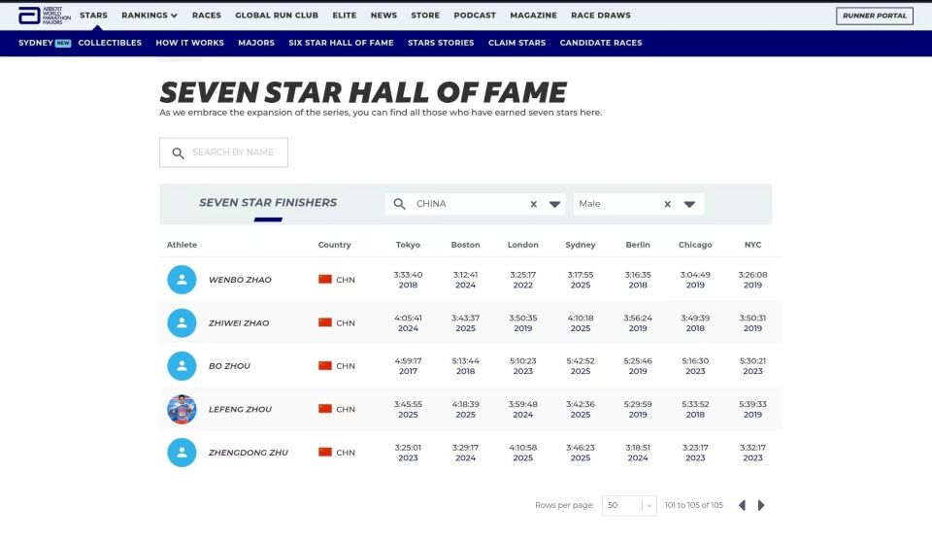This screenshot has width=932, height=540.
Task: Click the London column header
Action: [x=523, y=245]
